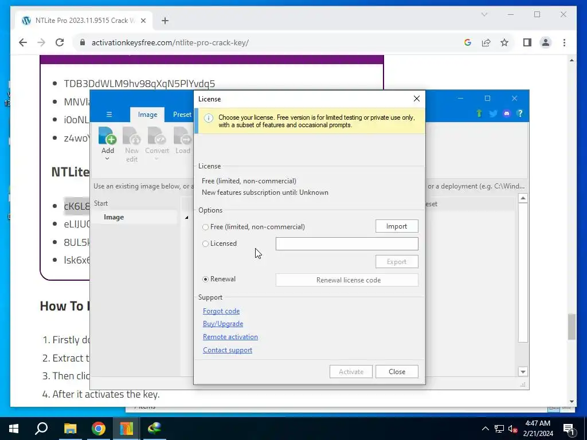Click the Google icon in address bar
This screenshot has height=440, width=587.
[x=467, y=42]
